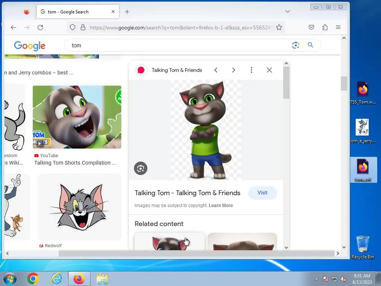Click the Firefox View pinned tab
This screenshot has height=286, width=381.
(x=27, y=12)
